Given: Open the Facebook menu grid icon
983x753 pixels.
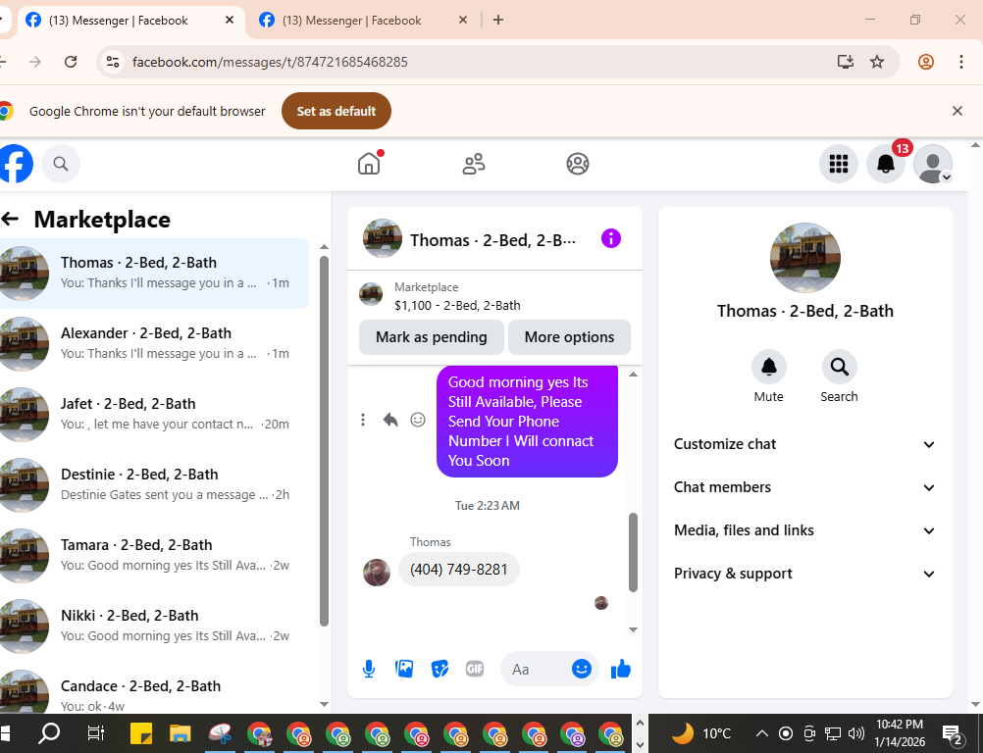Looking at the screenshot, I should (x=838, y=164).
